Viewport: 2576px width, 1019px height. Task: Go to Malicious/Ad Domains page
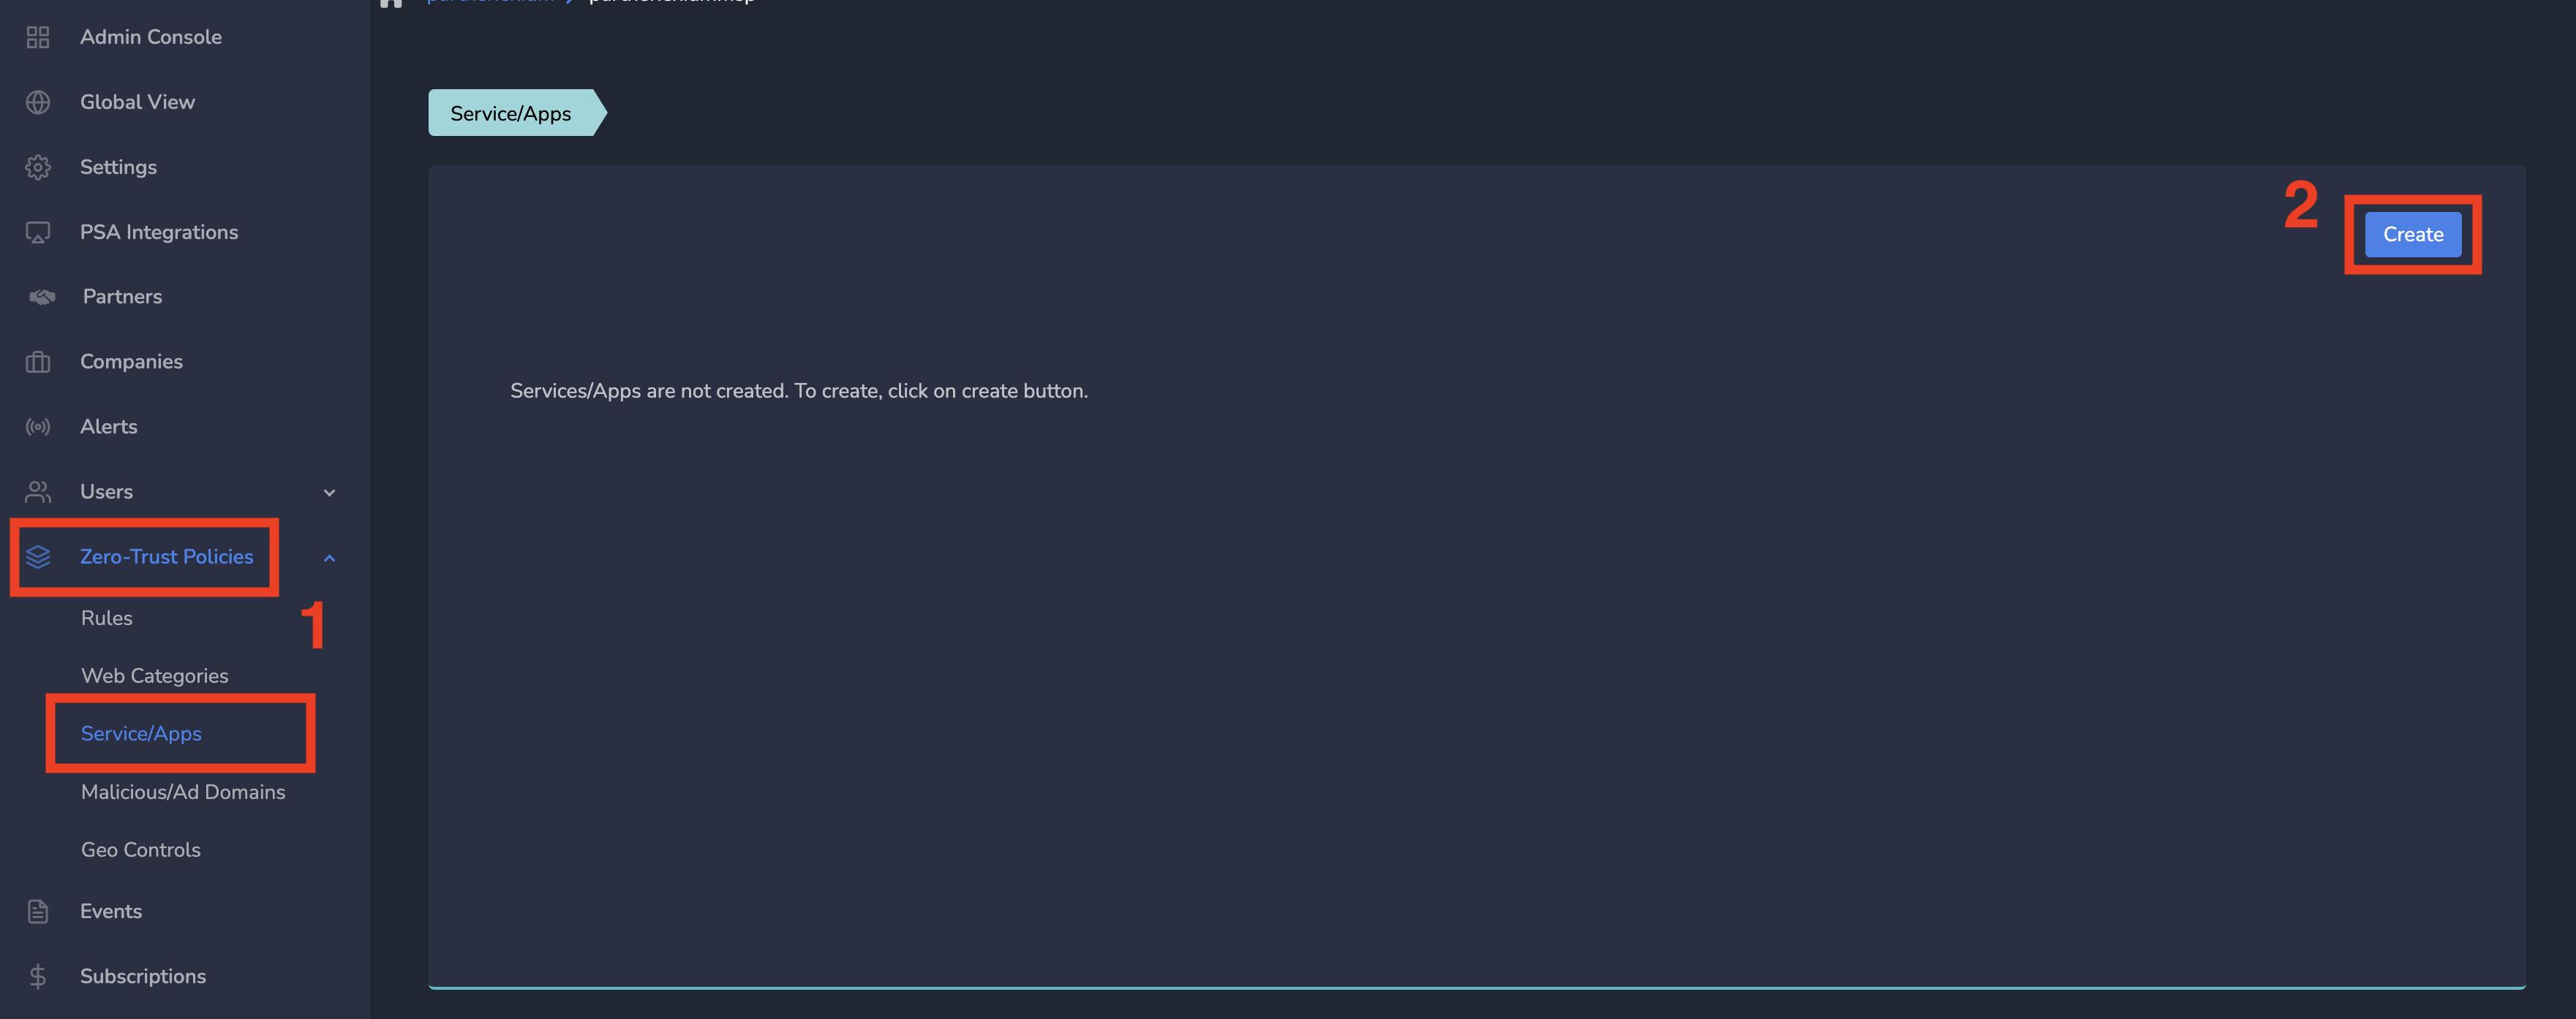(183, 792)
